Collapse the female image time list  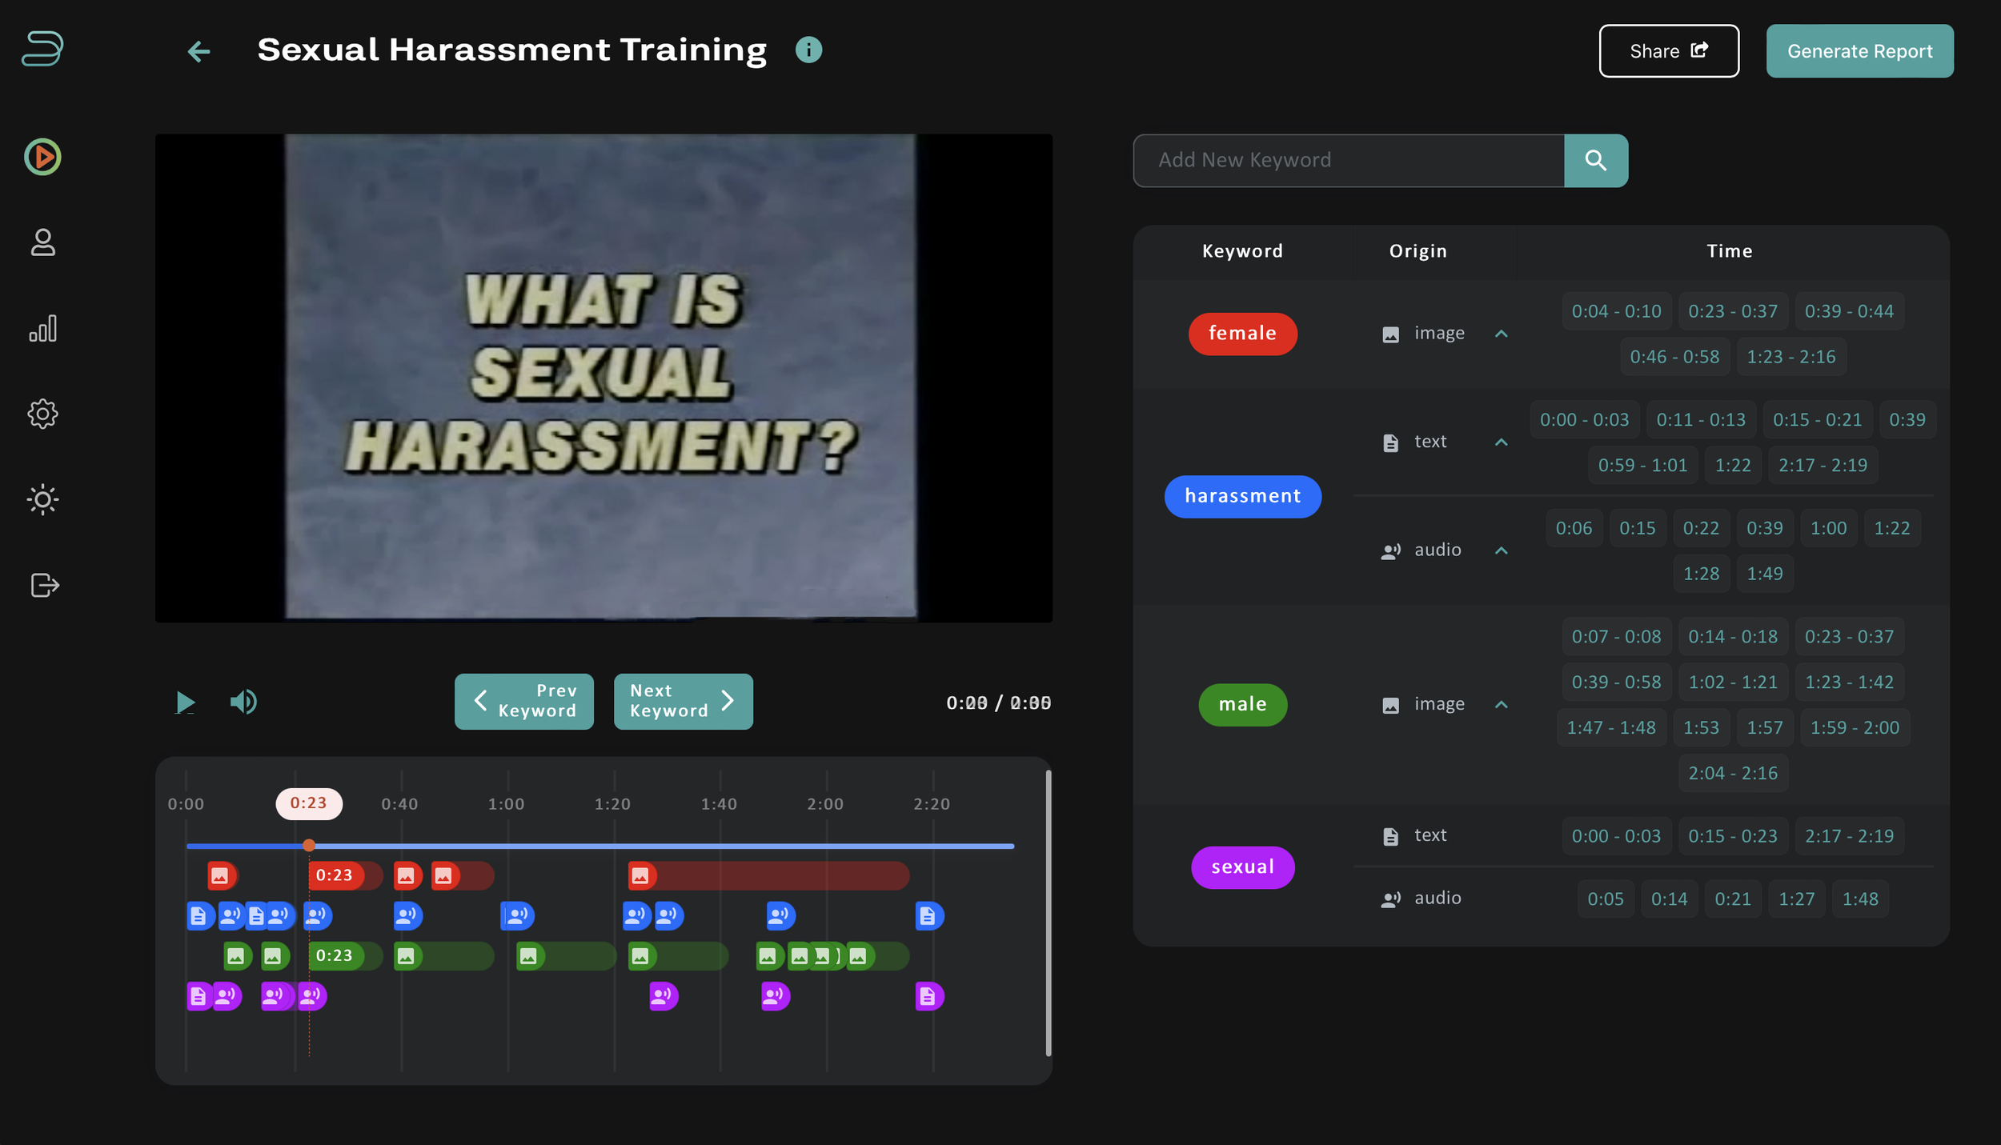[1501, 334]
